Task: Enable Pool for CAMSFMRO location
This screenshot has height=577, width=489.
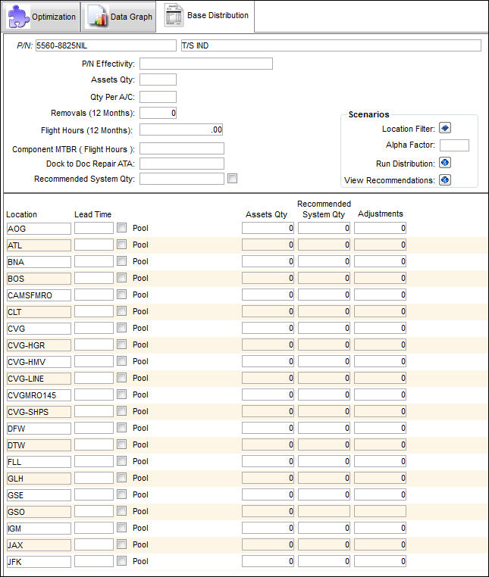Action: (121, 295)
